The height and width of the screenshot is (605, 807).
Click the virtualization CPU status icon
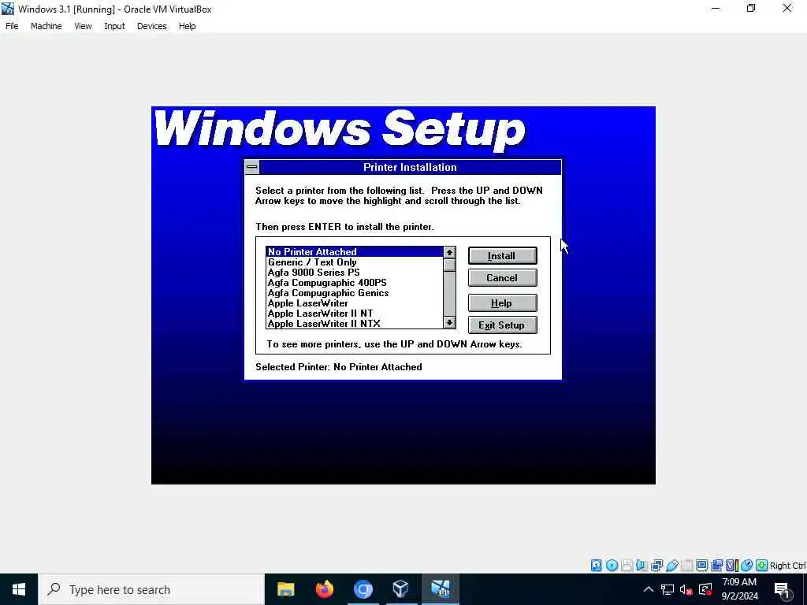(731, 566)
